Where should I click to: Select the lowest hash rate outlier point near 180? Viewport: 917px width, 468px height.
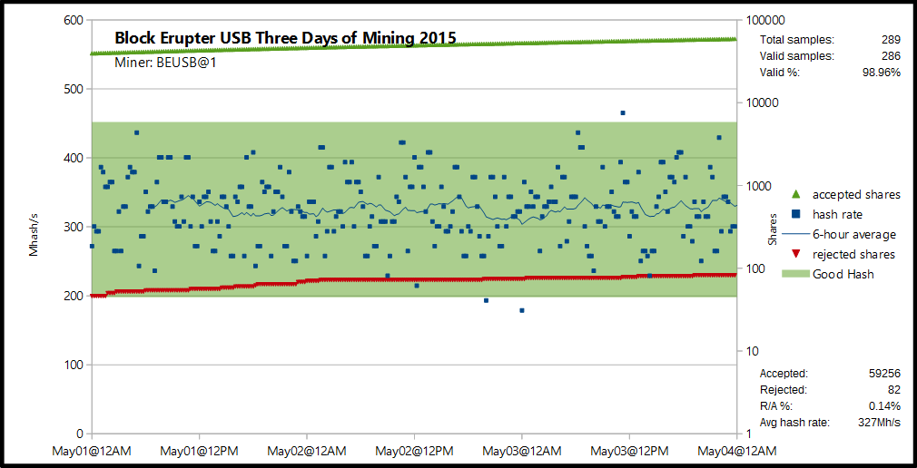tap(522, 310)
